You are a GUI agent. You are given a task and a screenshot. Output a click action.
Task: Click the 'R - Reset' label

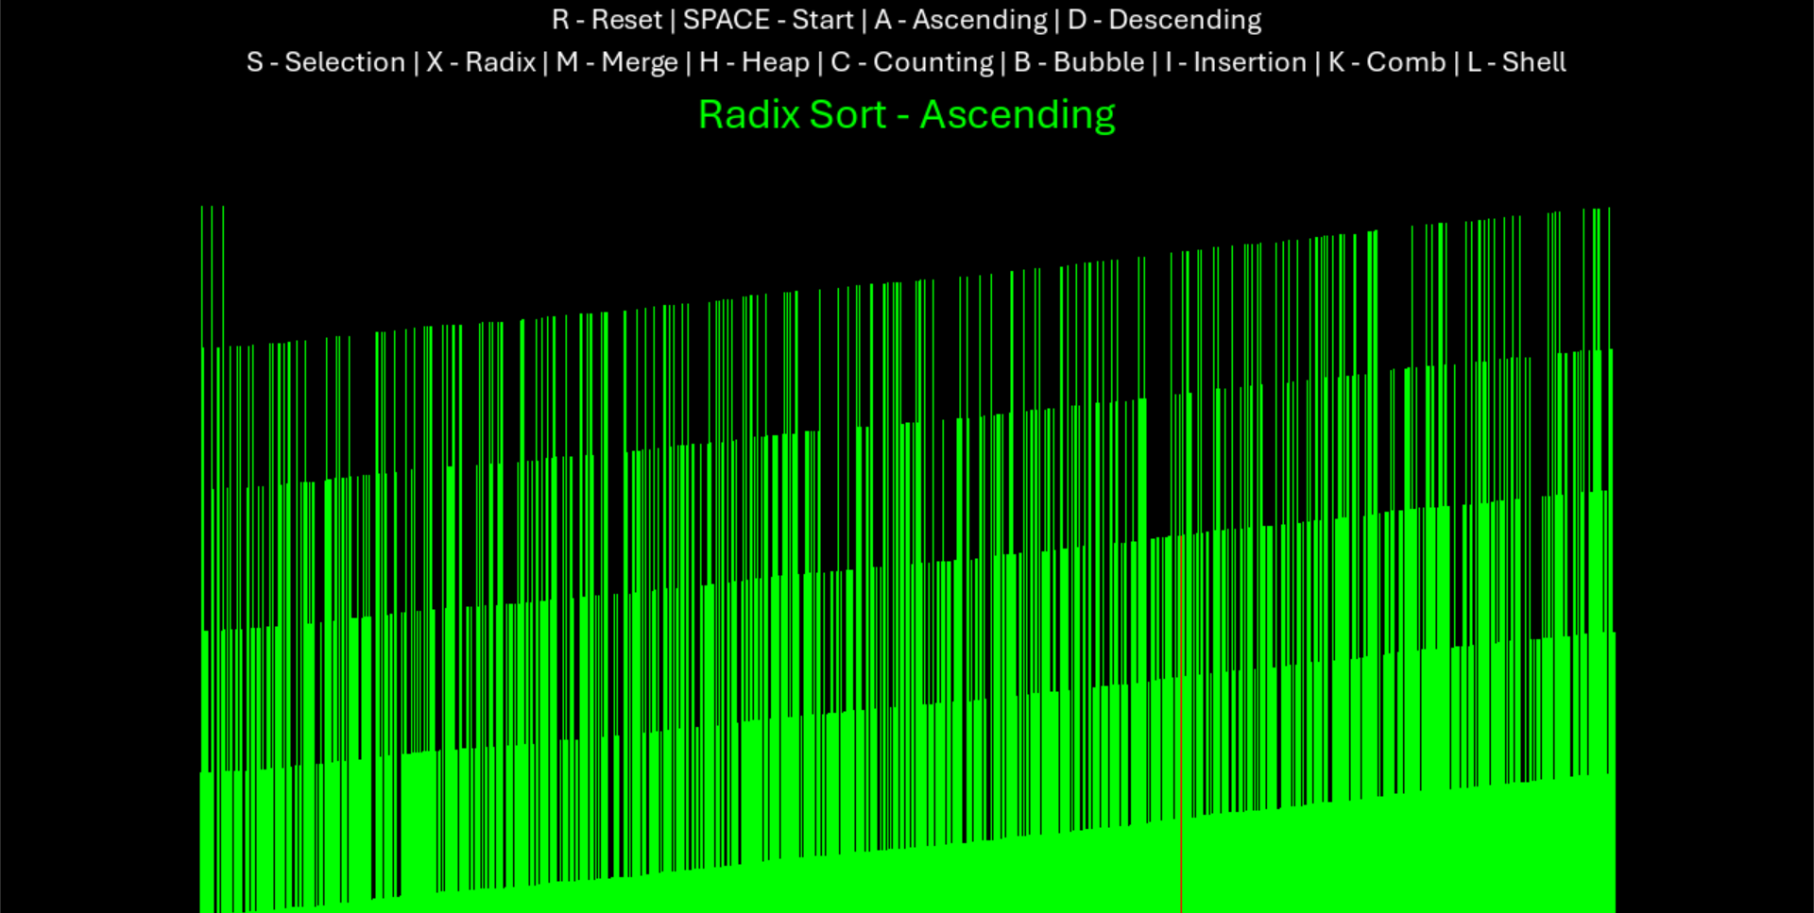point(607,20)
